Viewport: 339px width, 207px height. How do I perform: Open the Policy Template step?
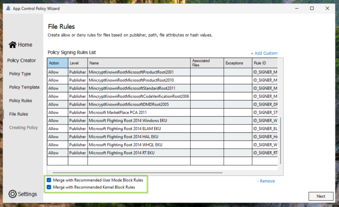click(x=24, y=87)
